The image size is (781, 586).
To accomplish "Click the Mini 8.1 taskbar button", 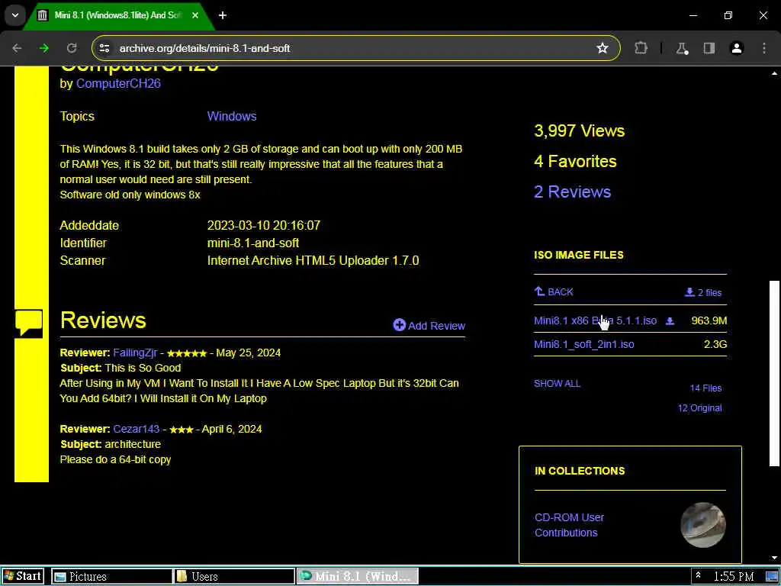I will pos(358,577).
